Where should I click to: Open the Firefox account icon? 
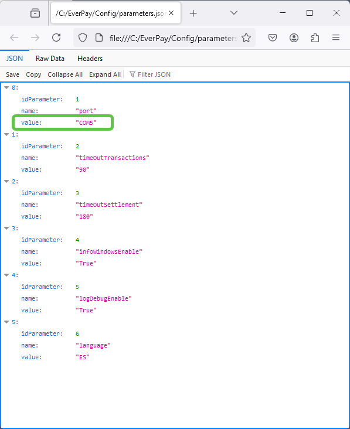[x=294, y=38]
